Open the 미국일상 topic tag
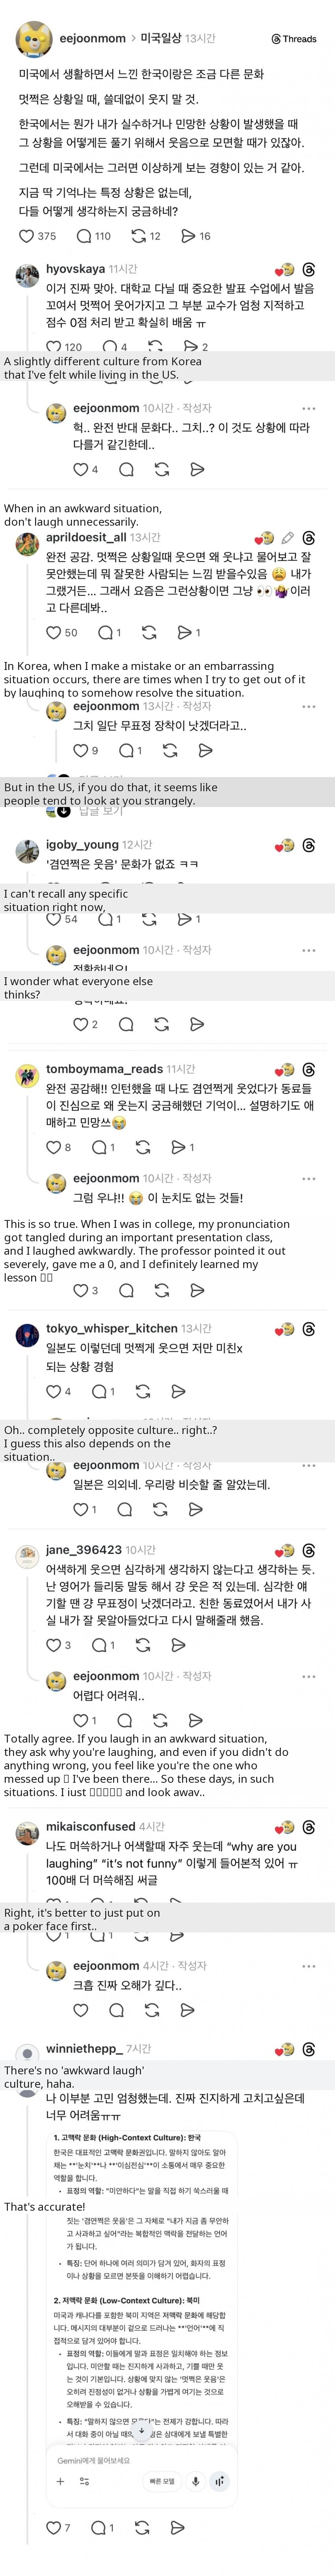 160,38
